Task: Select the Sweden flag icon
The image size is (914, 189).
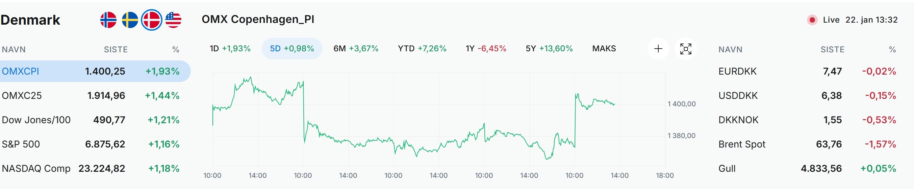Action: click(x=130, y=20)
